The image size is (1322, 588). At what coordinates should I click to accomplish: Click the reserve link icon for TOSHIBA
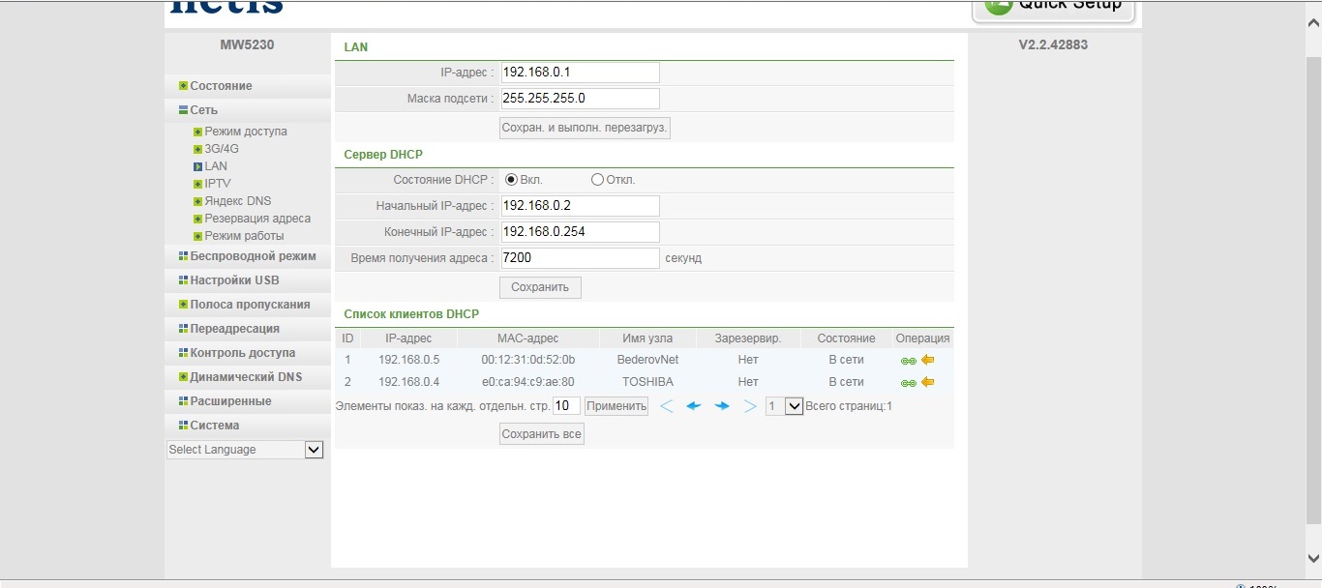coord(908,383)
